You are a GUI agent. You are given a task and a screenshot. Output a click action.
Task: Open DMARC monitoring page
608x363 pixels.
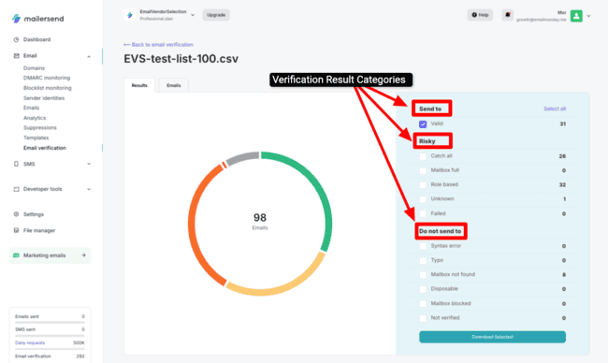pos(47,78)
